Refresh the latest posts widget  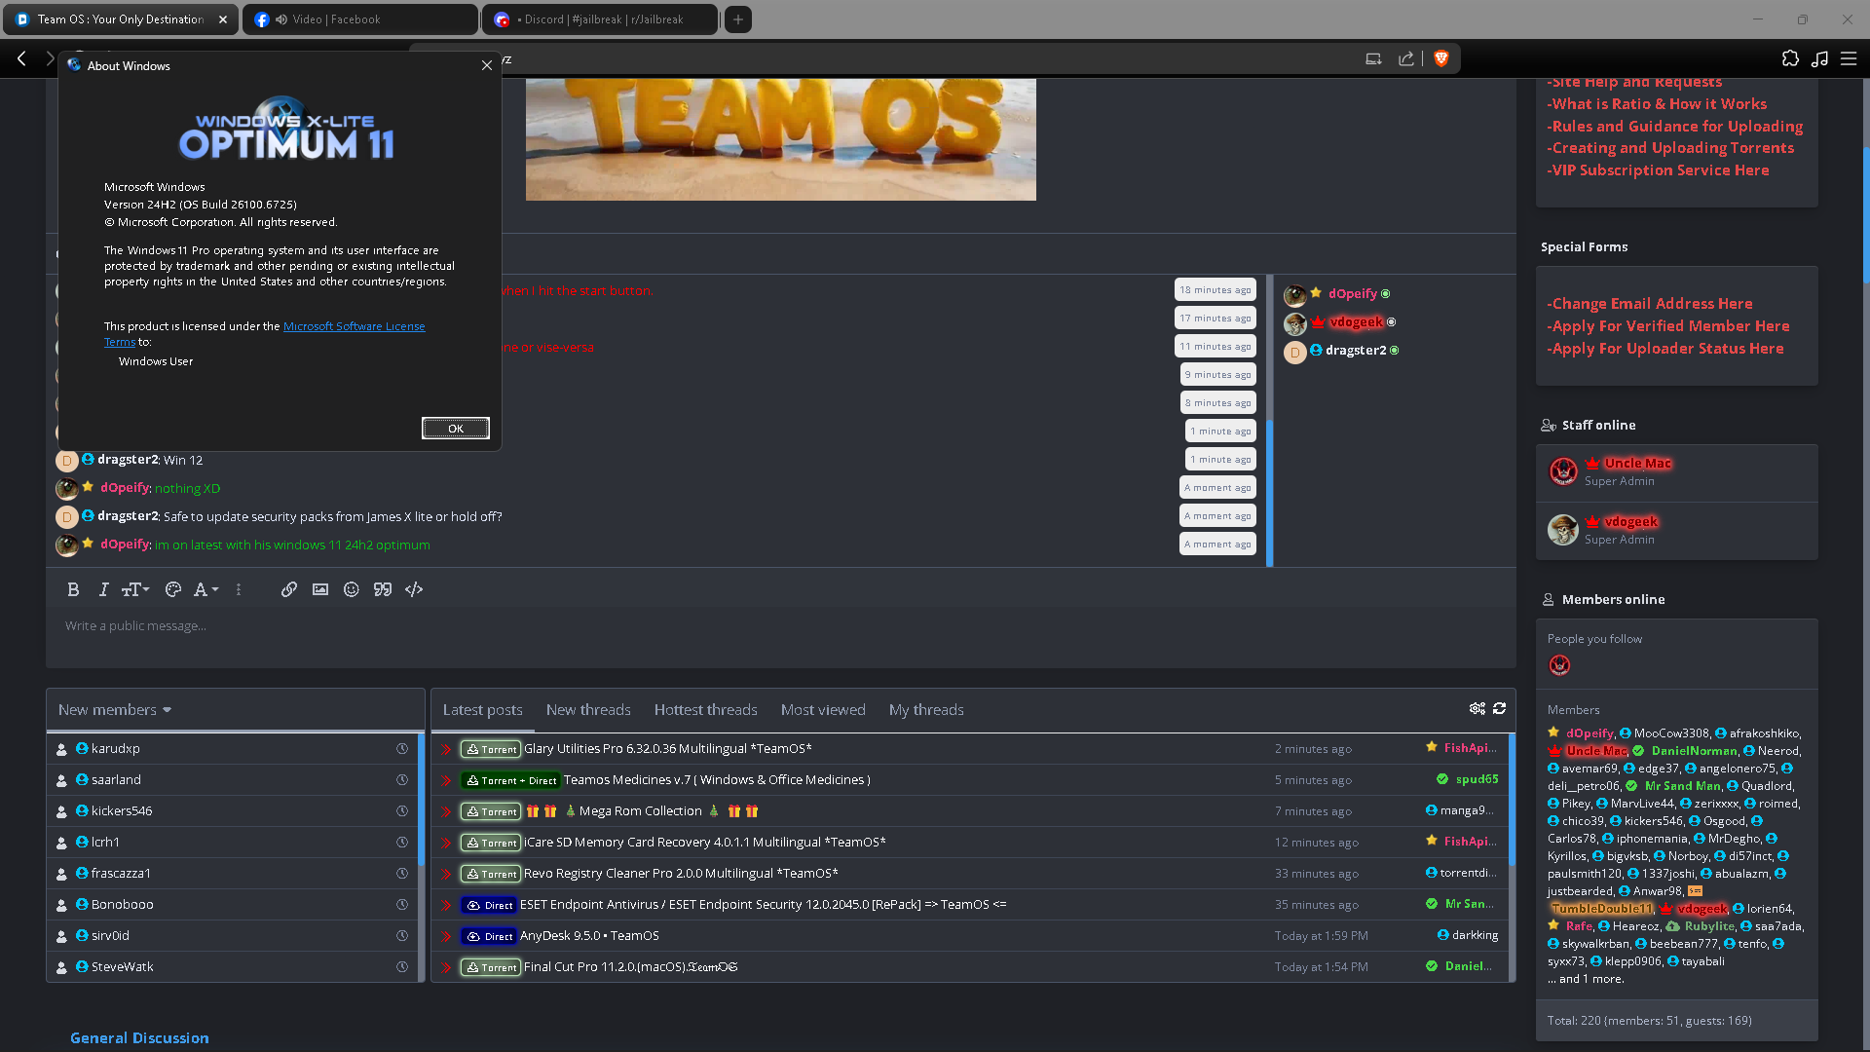[1500, 708]
